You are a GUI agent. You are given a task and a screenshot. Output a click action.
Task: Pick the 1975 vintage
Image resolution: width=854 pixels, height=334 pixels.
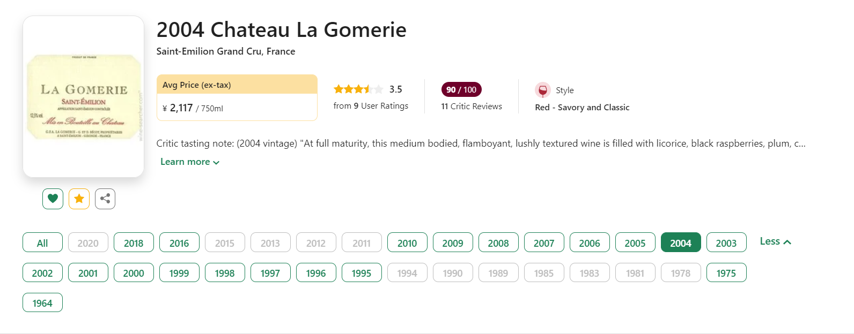coord(726,272)
